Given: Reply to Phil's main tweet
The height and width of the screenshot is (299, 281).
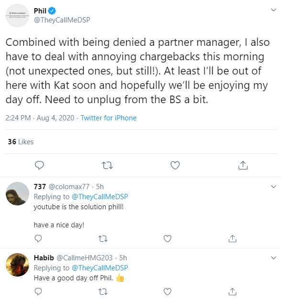Looking at the screenshot, I should [x=39, y=165].
